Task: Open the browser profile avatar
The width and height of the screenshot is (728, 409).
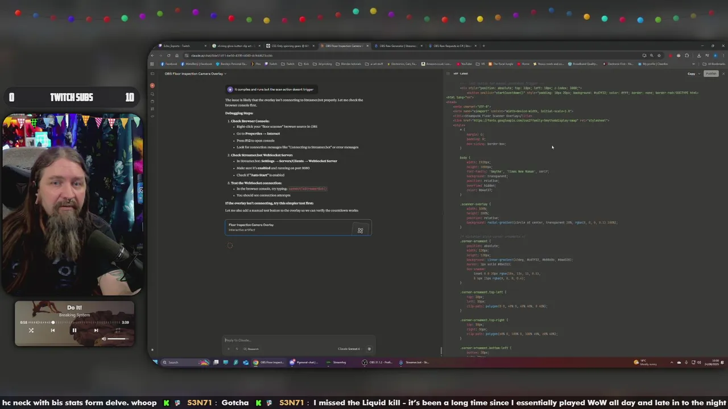Action: 714,55
